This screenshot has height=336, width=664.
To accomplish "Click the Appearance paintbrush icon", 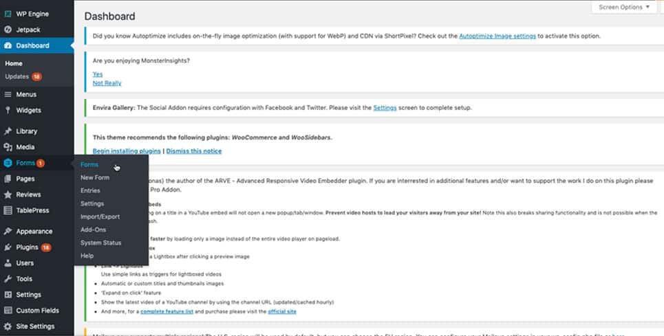I will click(x=8, y=232).
